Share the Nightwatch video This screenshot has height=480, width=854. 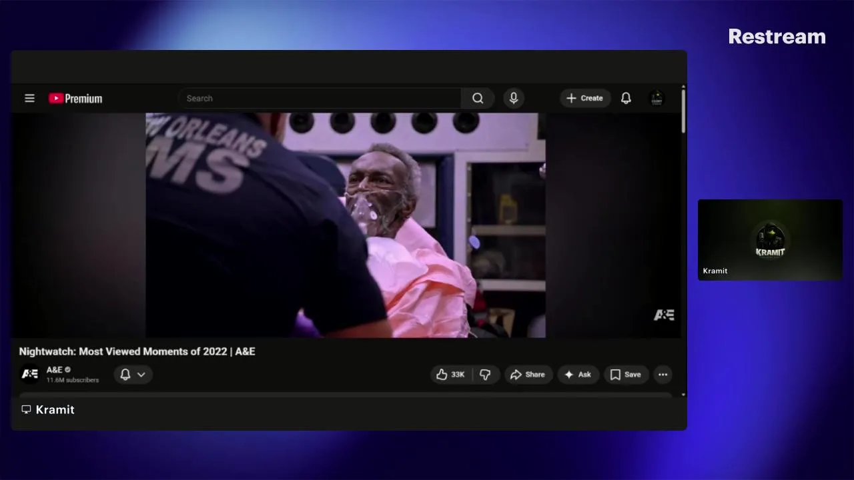(528, 375)
